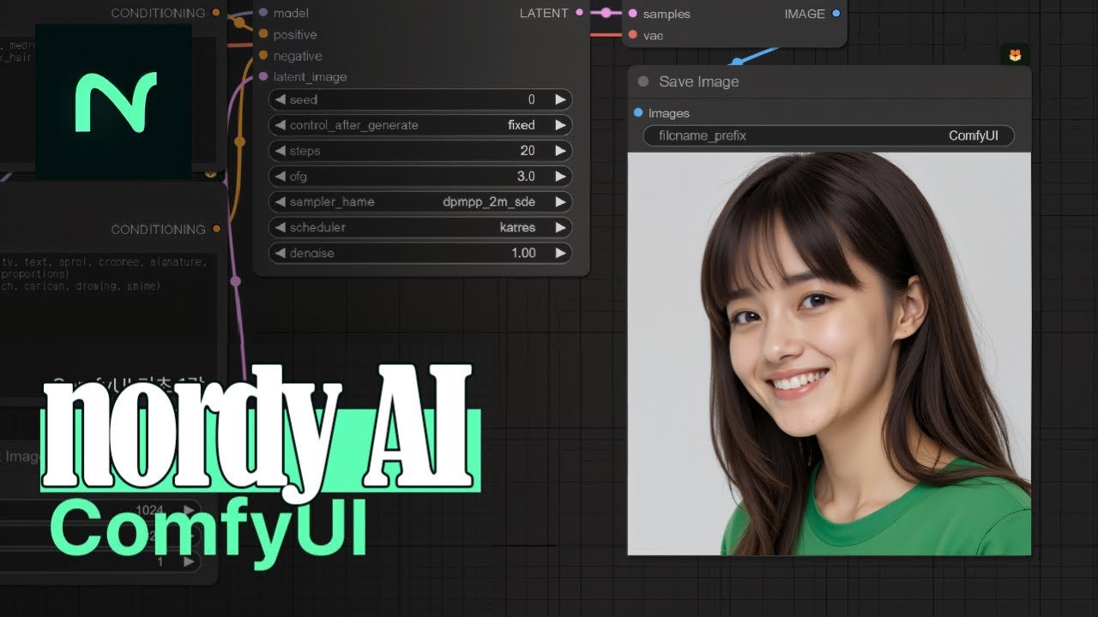Adjust the denoise value slider
Image resolution: width=1098 pixels, height=617 pixels.
click(x=420, y=253)
